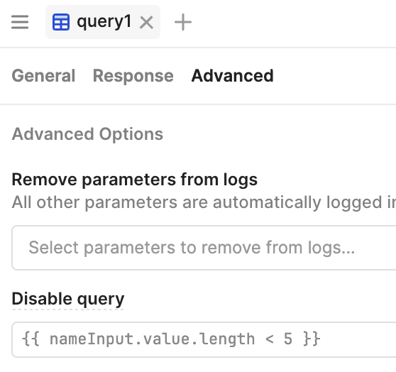This screenshot has width=396, height=372.
Task: Focus the Disable query expression field
Action: click(x=204, y=339)
